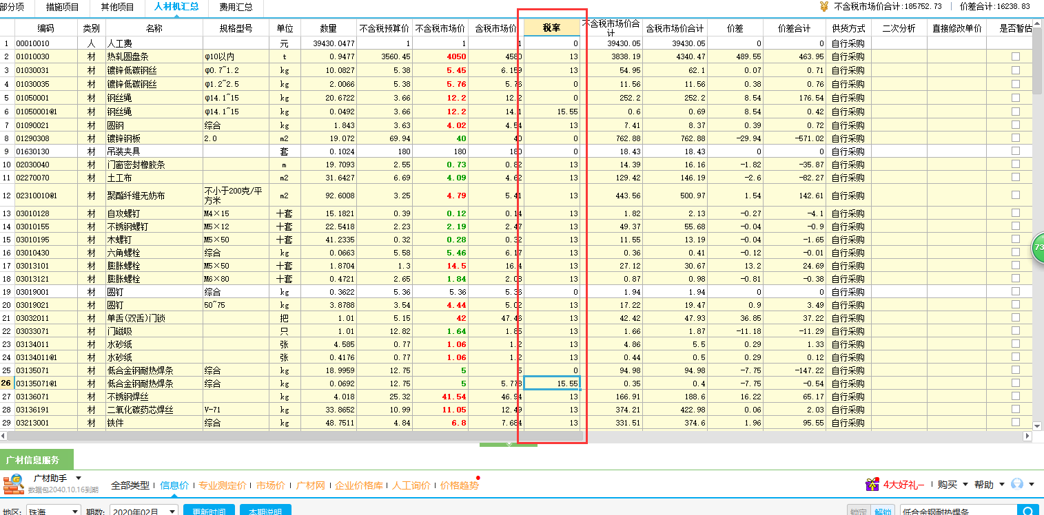
Task: Tick 是否暂估 checkbox for 镀锌钢板
Action: coord(1016,138)
